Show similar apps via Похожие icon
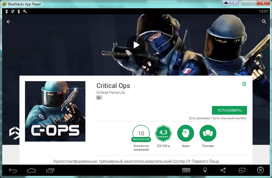 tap(208, 133)
